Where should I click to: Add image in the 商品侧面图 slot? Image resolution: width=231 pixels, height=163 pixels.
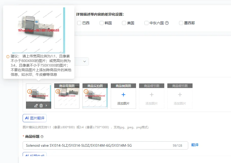[x=124, y=96]
